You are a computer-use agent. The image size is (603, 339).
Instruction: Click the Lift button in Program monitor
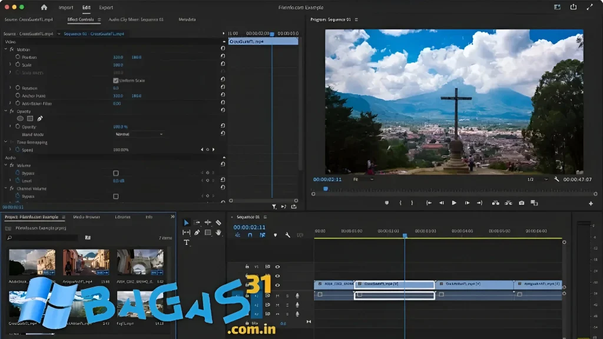[495, 203]
